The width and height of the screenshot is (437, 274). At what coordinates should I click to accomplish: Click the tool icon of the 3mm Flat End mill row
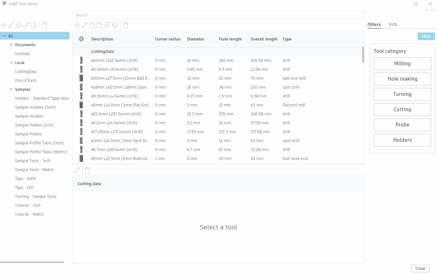81,105
